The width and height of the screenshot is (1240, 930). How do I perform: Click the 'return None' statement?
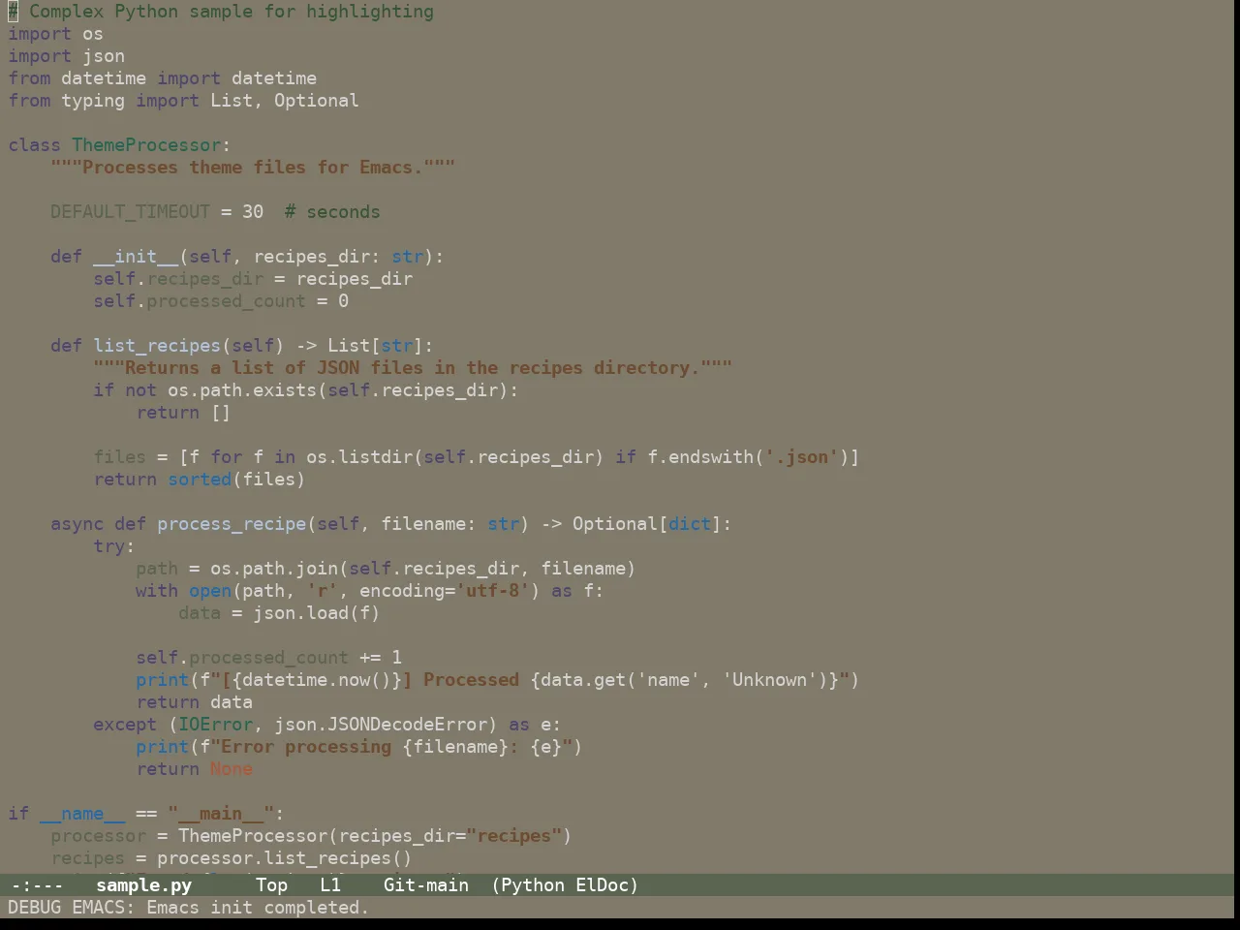point(194,769)
